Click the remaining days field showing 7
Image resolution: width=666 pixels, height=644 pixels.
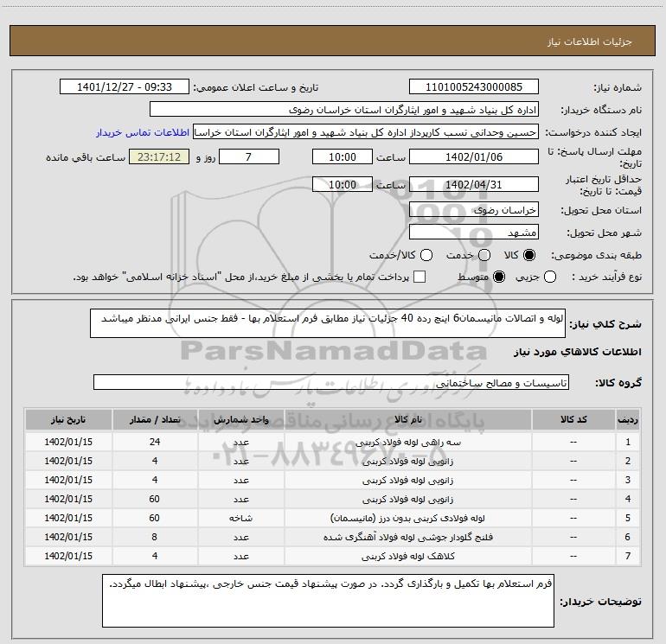click(249, 156)
